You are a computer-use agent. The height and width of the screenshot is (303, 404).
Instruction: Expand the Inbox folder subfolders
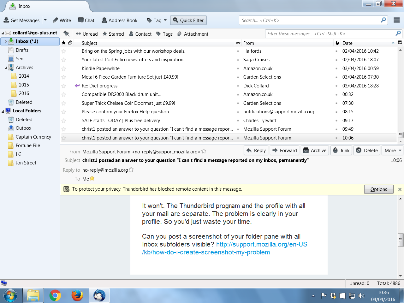click(6, 41)
